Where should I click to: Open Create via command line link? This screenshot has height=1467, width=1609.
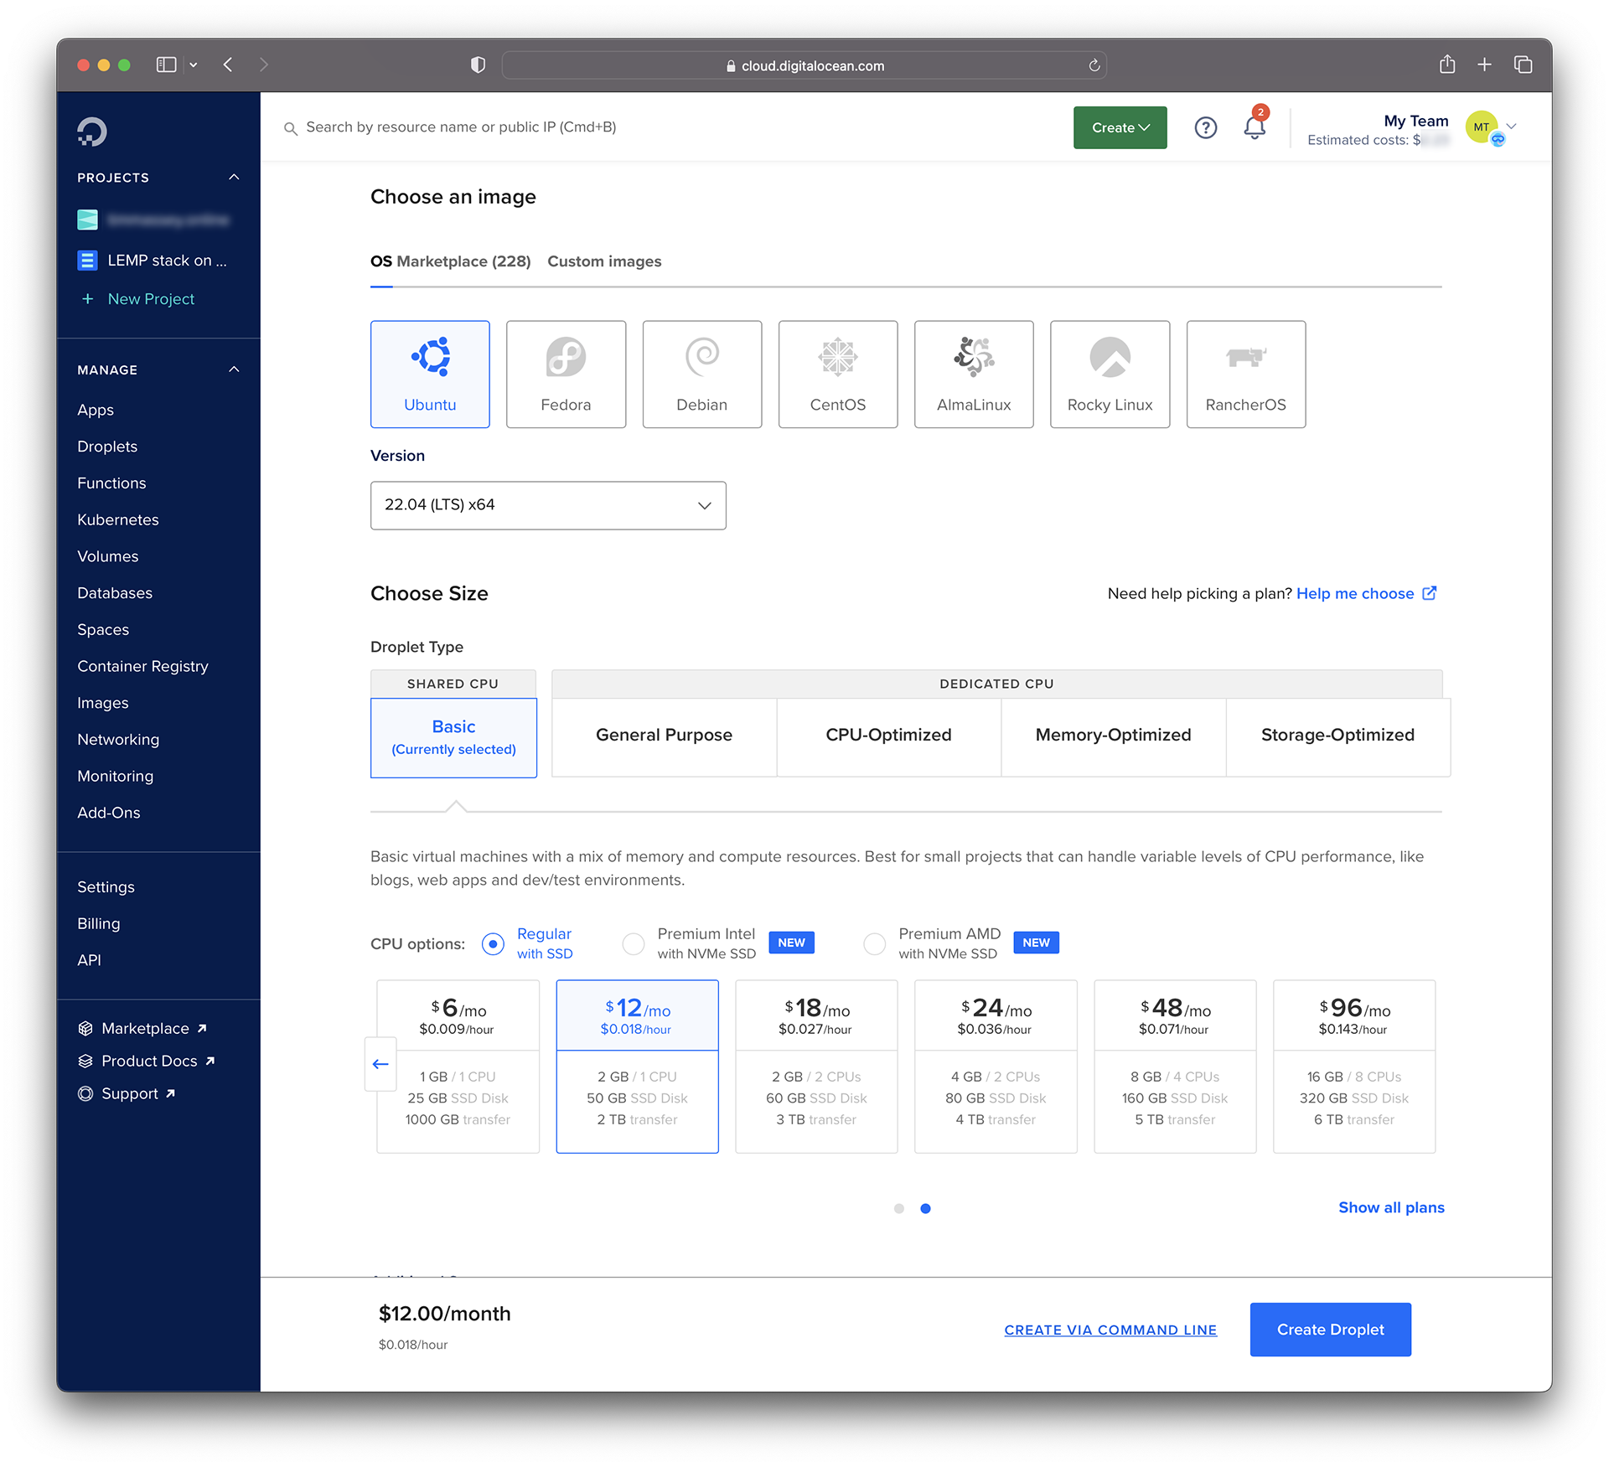pos(1110,1330)
